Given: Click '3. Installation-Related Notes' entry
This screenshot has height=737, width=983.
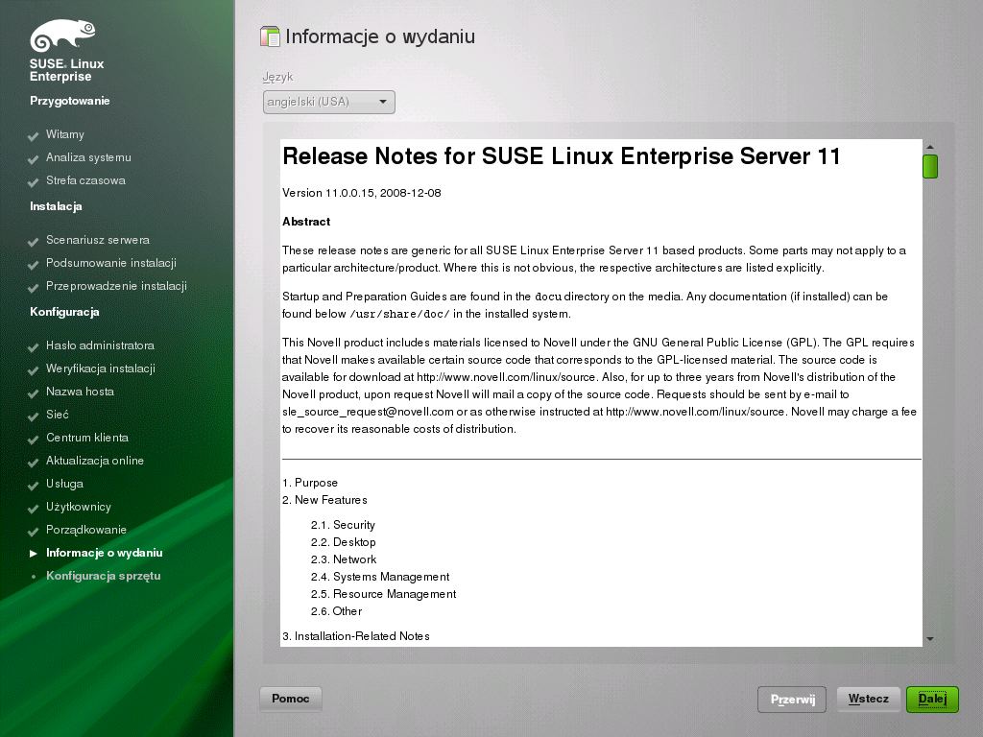Looking at the screenshot, I should point(356,636).
